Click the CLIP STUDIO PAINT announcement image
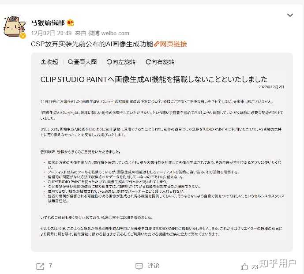This screenshot has width=304, height=274. 162,155
